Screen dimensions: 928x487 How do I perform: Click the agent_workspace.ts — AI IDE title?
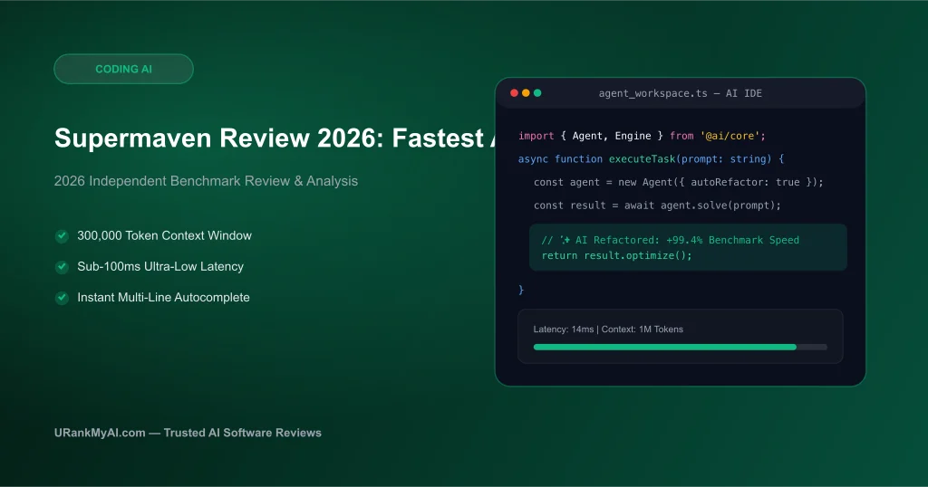point(680,93)
